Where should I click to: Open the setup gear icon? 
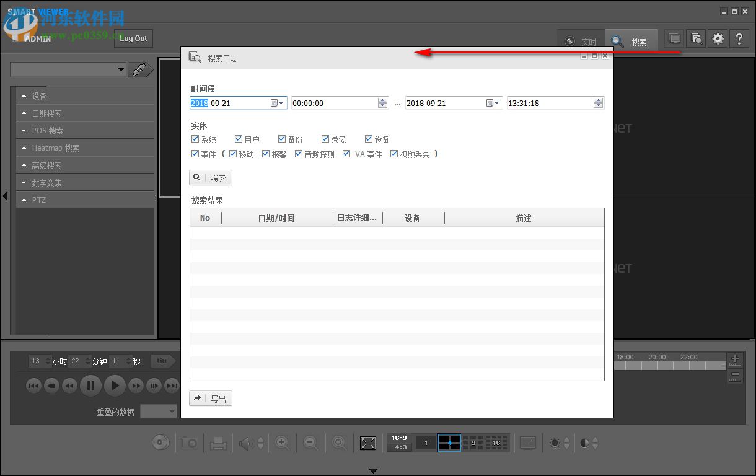tap(718, 38)
